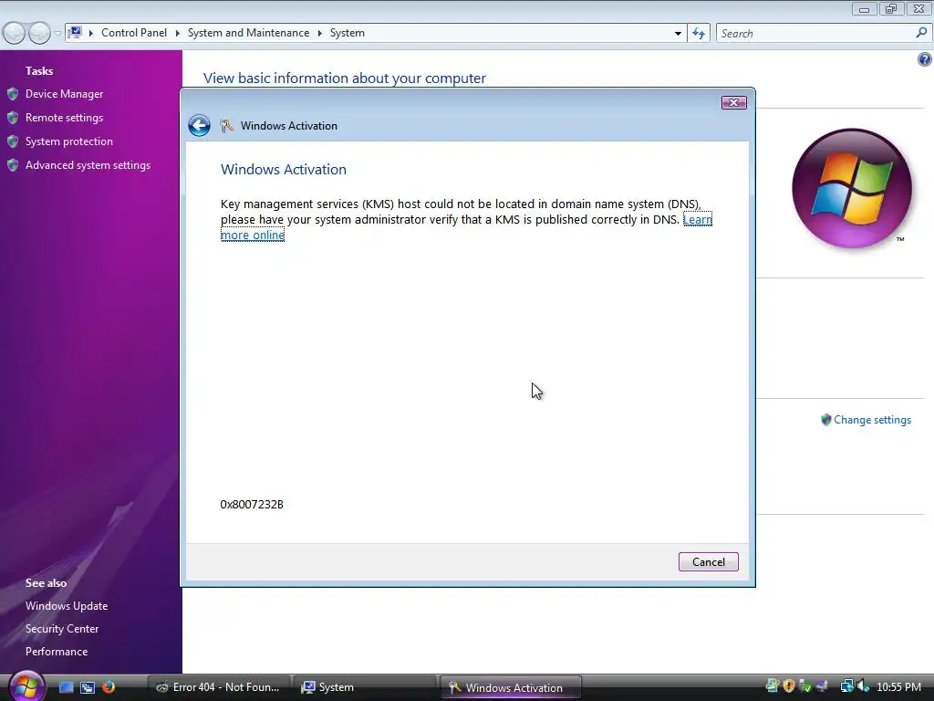Click the computer icon in address bar
The width and height of the screenshot is (934, 701).
pyautogui.click(x=75, y=33)
